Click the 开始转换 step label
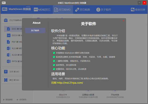148x104 pixels. coord(115,95)
